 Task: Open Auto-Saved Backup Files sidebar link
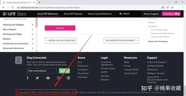tap(16, 19)
